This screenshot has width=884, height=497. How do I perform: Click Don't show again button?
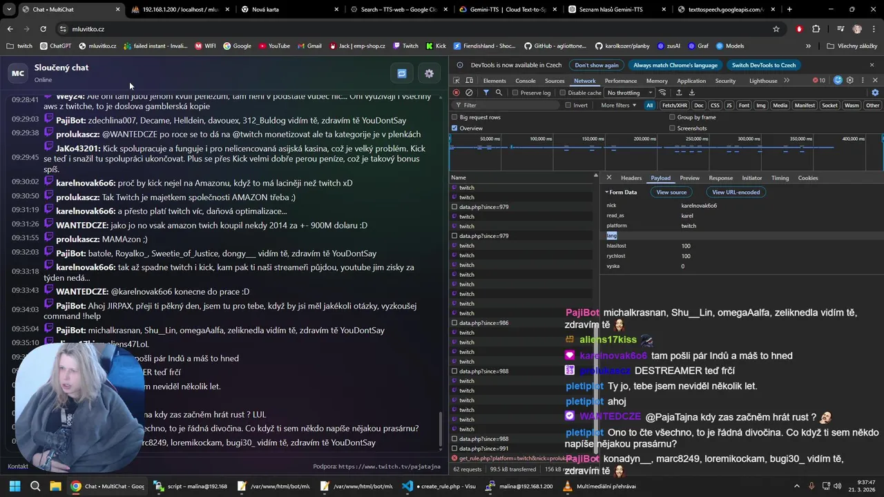coord(597,65)
